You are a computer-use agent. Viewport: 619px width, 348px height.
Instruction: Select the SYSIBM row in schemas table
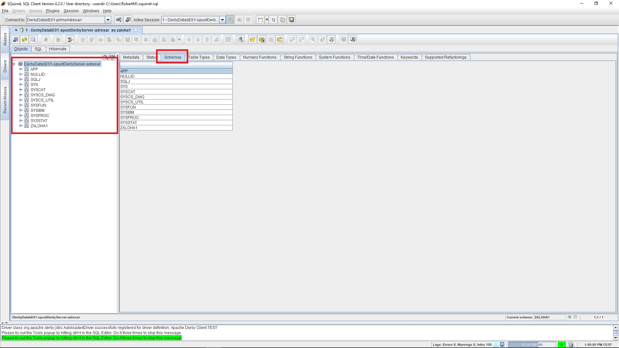pyautogui.click(x=176, y=112)
